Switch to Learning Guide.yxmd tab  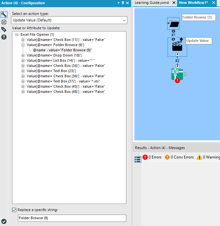pyautogui.click(x=152, y=3)
